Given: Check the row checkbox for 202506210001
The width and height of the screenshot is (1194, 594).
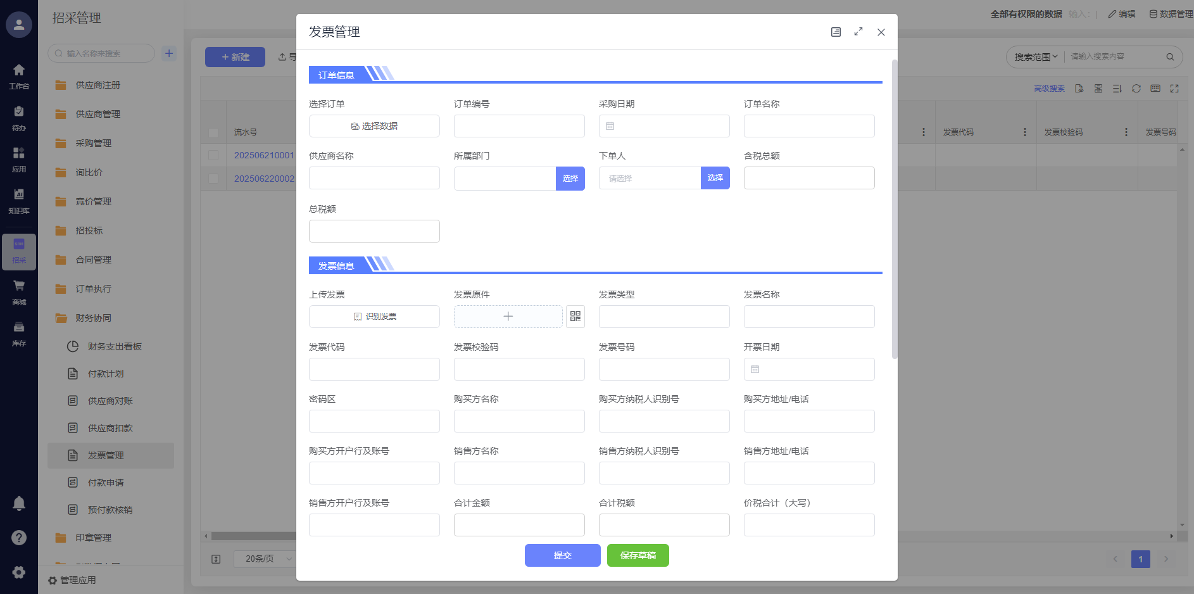Looking at the screenshot, I should coord(213,155).
